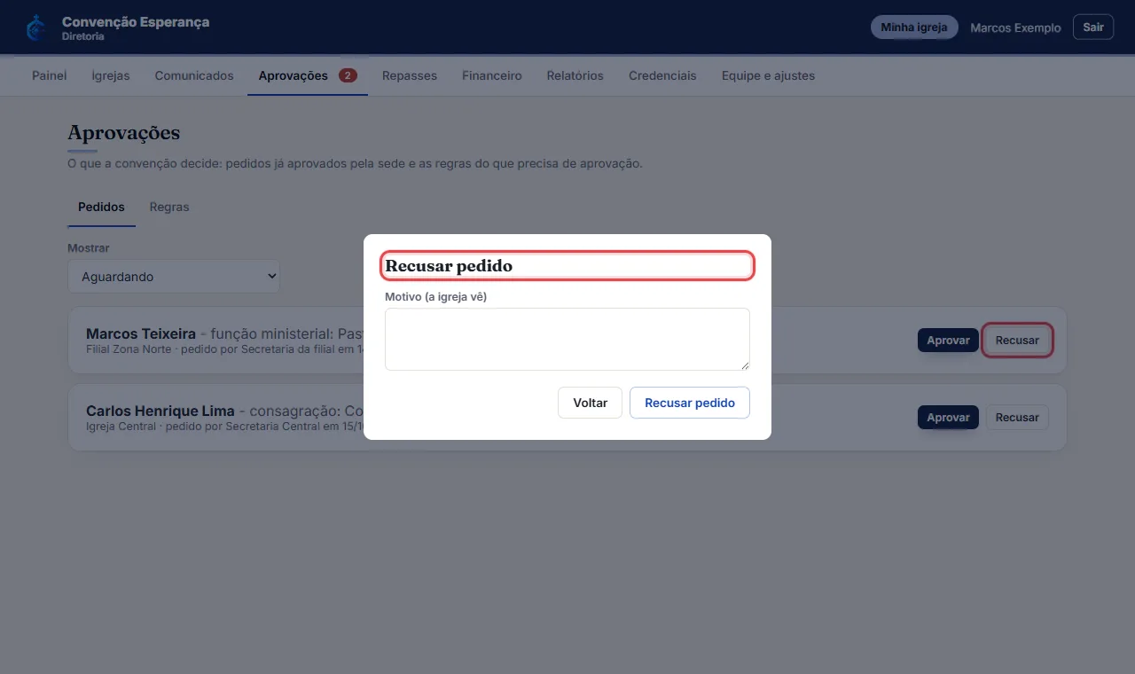1135x674 pixels.
Task: Click the Carlos Henrique Lima name text
Action: [x=160, y=411]
